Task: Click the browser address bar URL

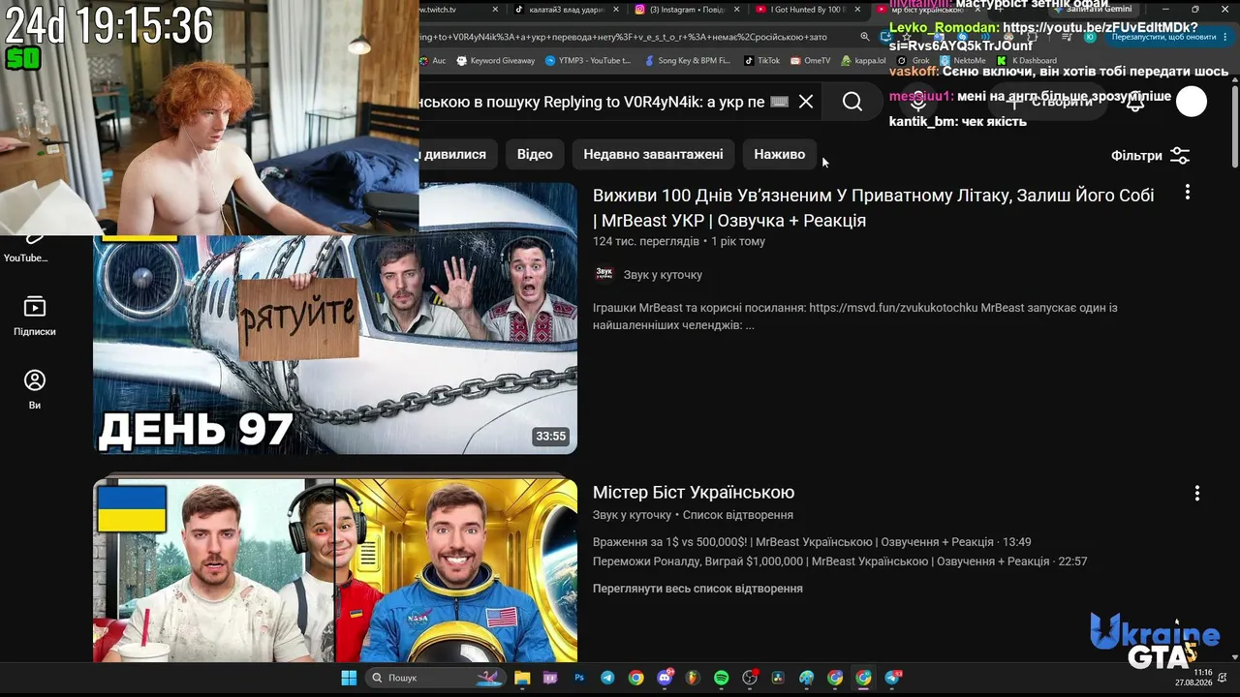Action: click(x=624, y=37)
